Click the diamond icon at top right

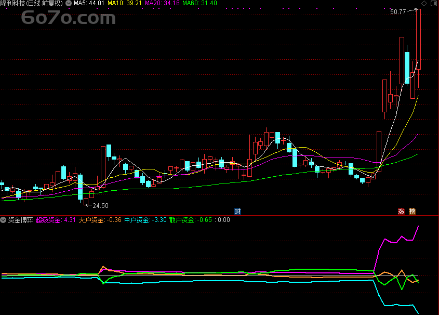[424, 3]
